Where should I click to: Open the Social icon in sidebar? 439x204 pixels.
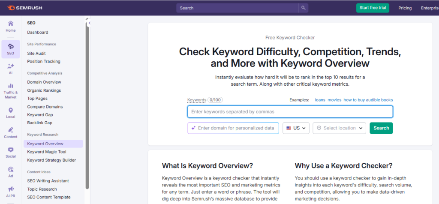click(x=11, y=150)
